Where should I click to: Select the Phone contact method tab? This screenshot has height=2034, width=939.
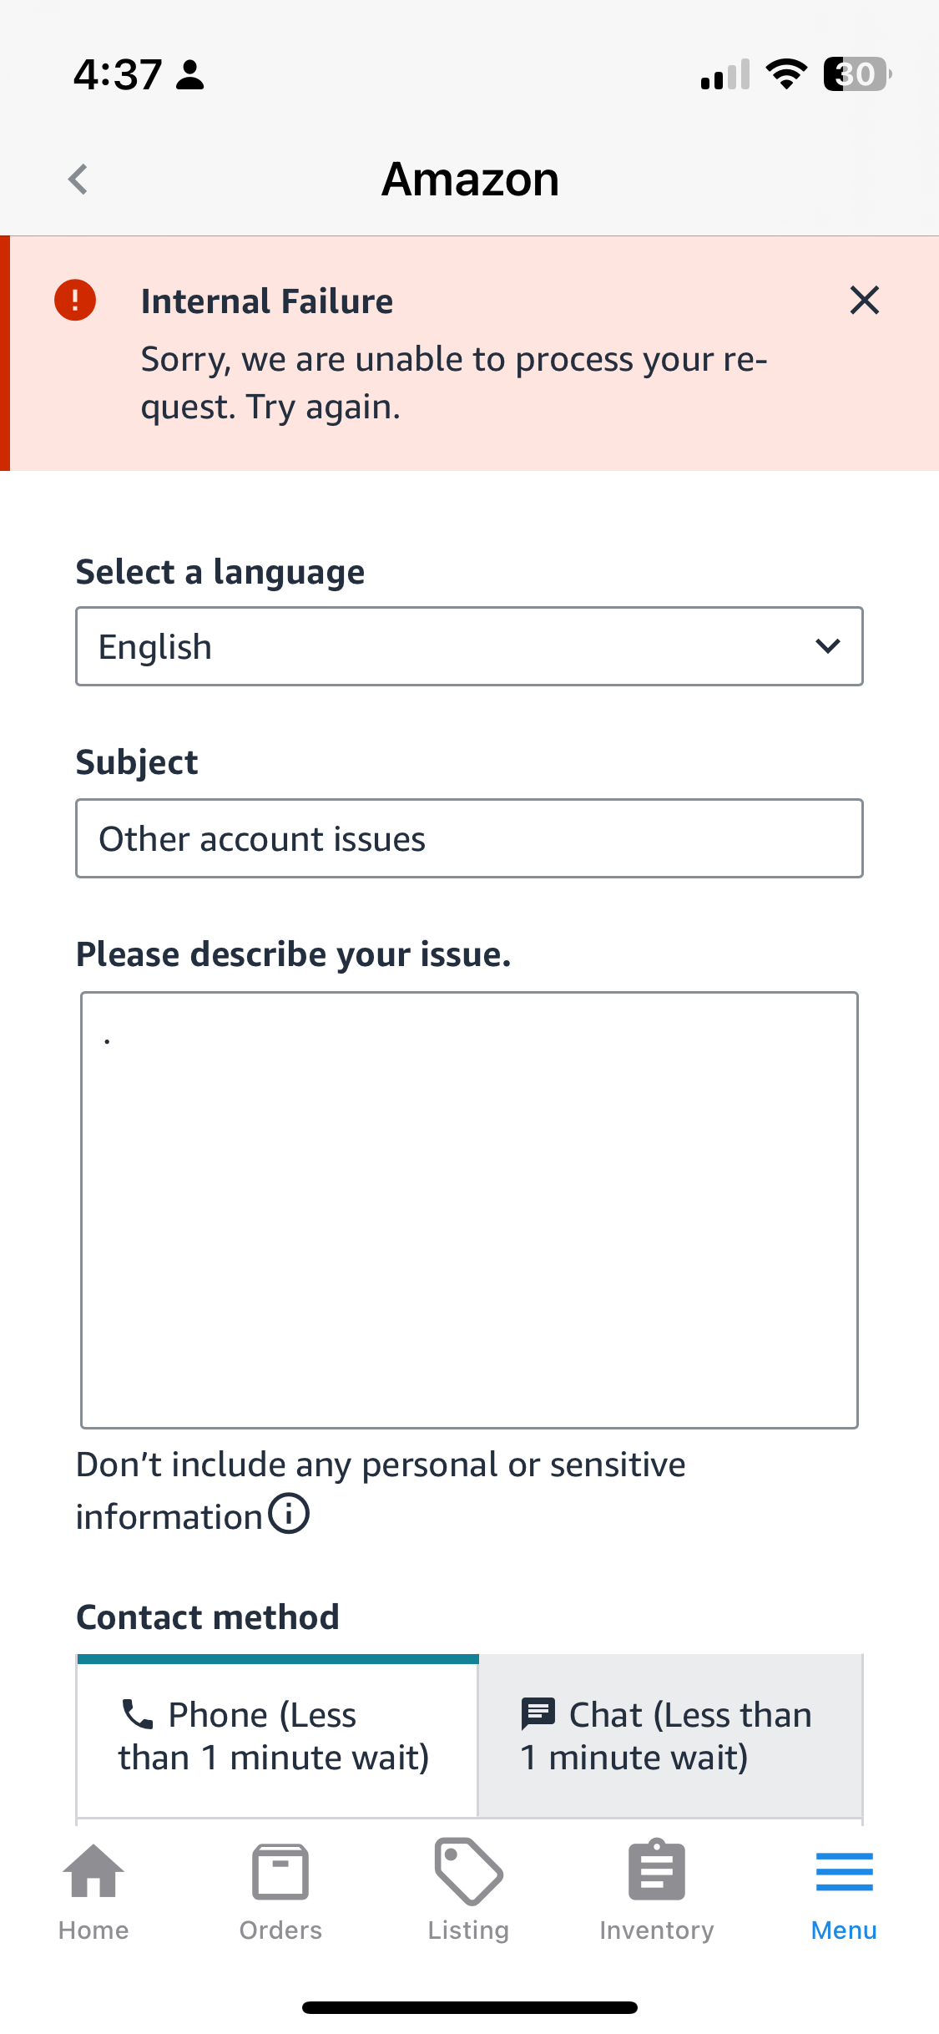(277, 1735)
